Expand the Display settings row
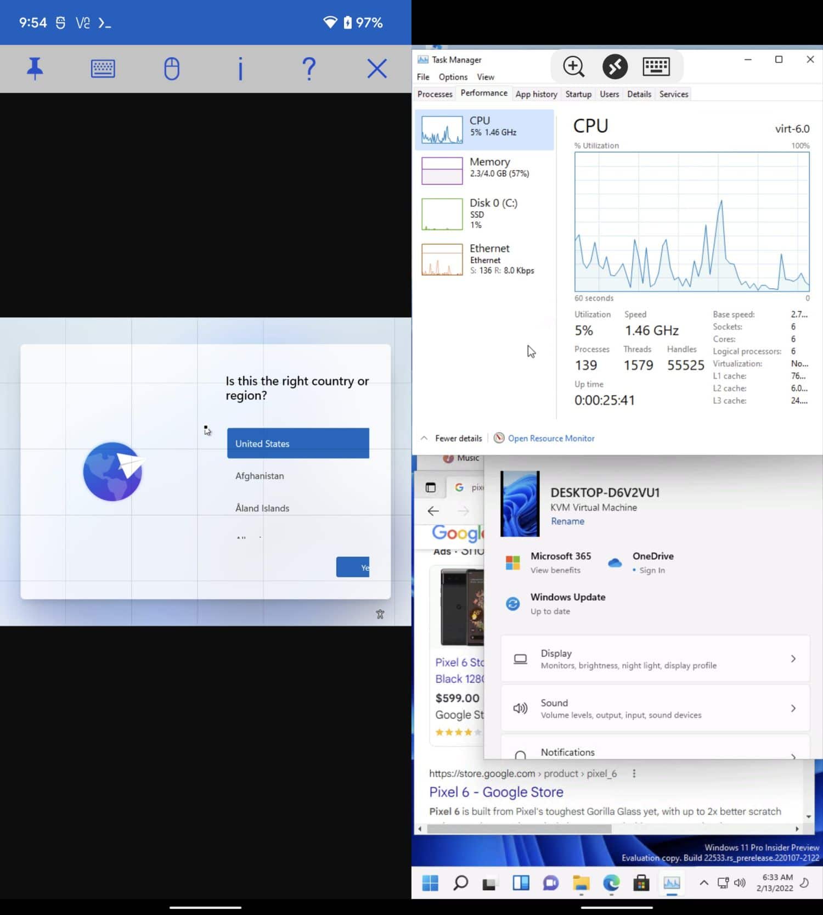823x915 pixels. (x=655, y=659)
